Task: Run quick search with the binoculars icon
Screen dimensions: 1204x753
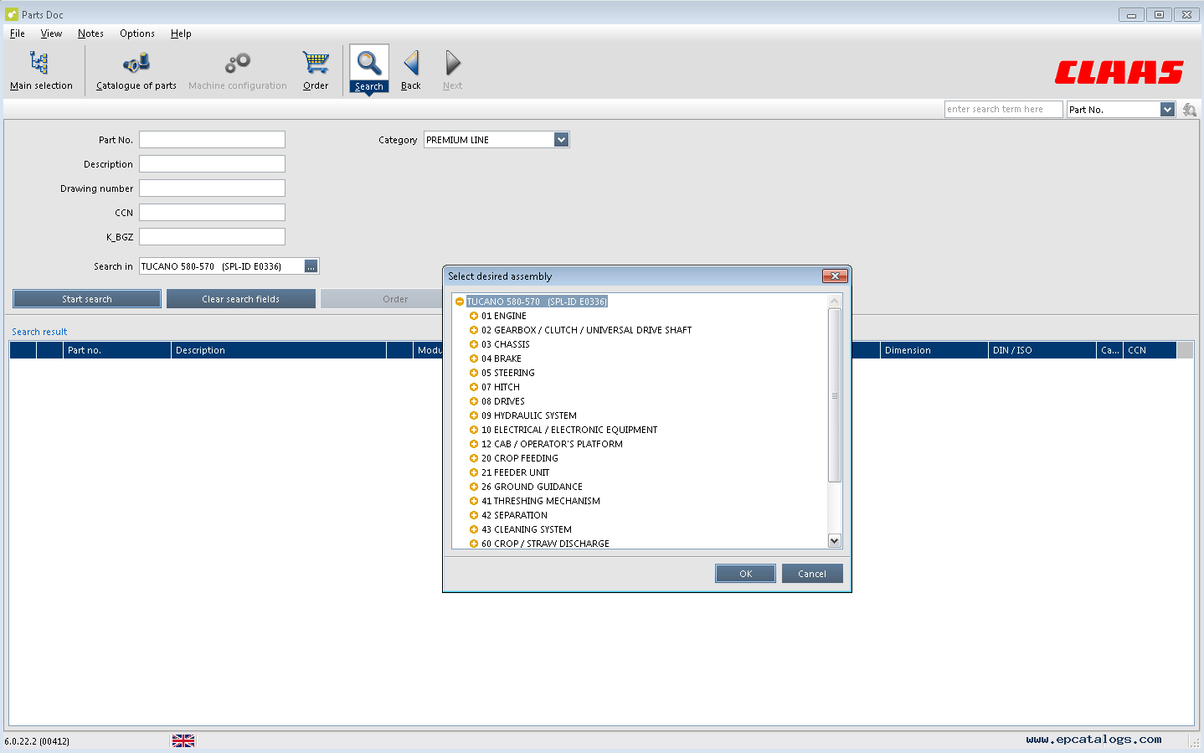Action: tap(1189, 110)
